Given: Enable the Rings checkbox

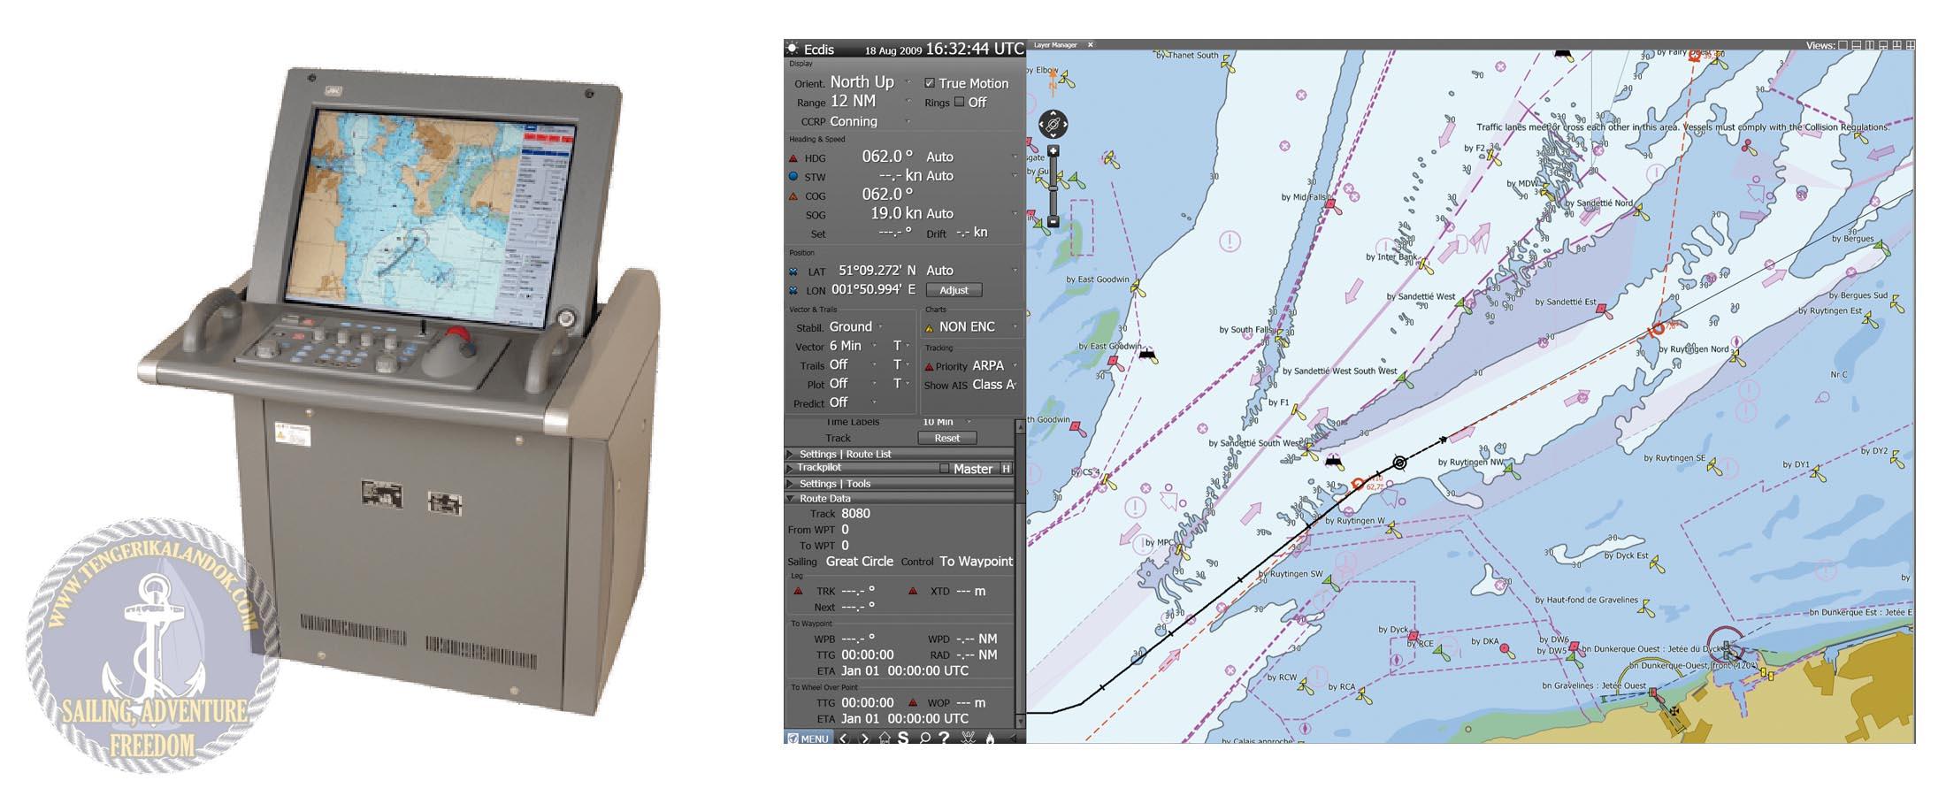Looking at the screenshot, I should (960, 102).
